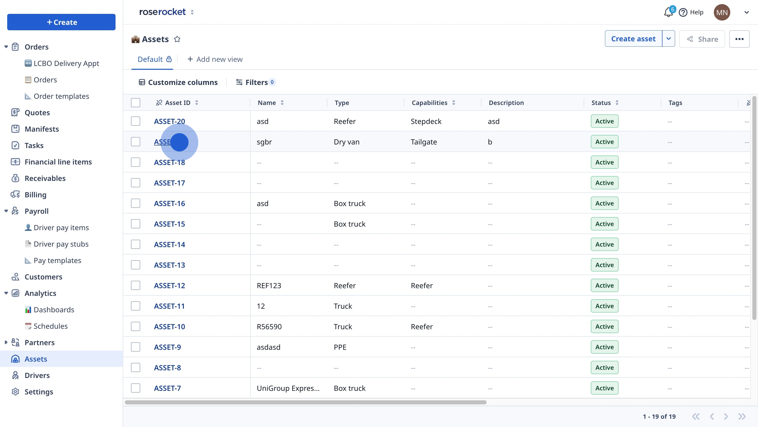Open Quotes from the sidebar
Screen dimensions: 758x427
37,113
